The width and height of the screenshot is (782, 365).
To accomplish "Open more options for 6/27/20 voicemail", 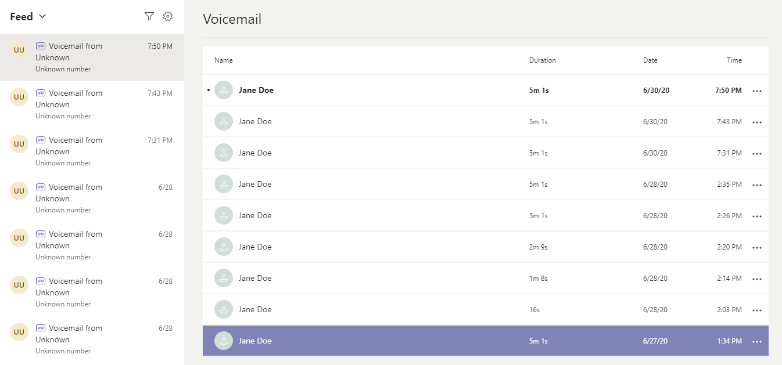I will 756,342.
